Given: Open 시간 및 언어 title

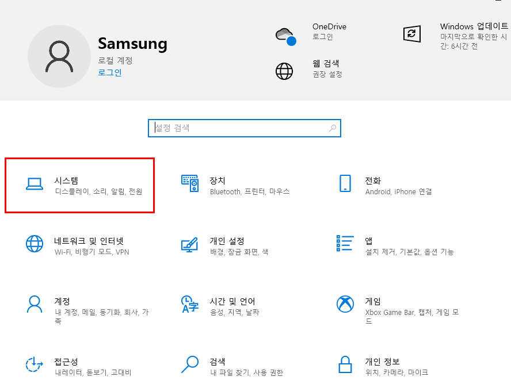Looking at the screenshot, I should click(232, 301).
